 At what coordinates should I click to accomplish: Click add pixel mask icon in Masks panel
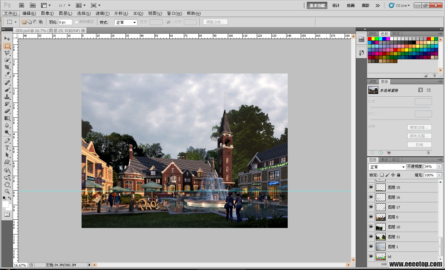421,90
